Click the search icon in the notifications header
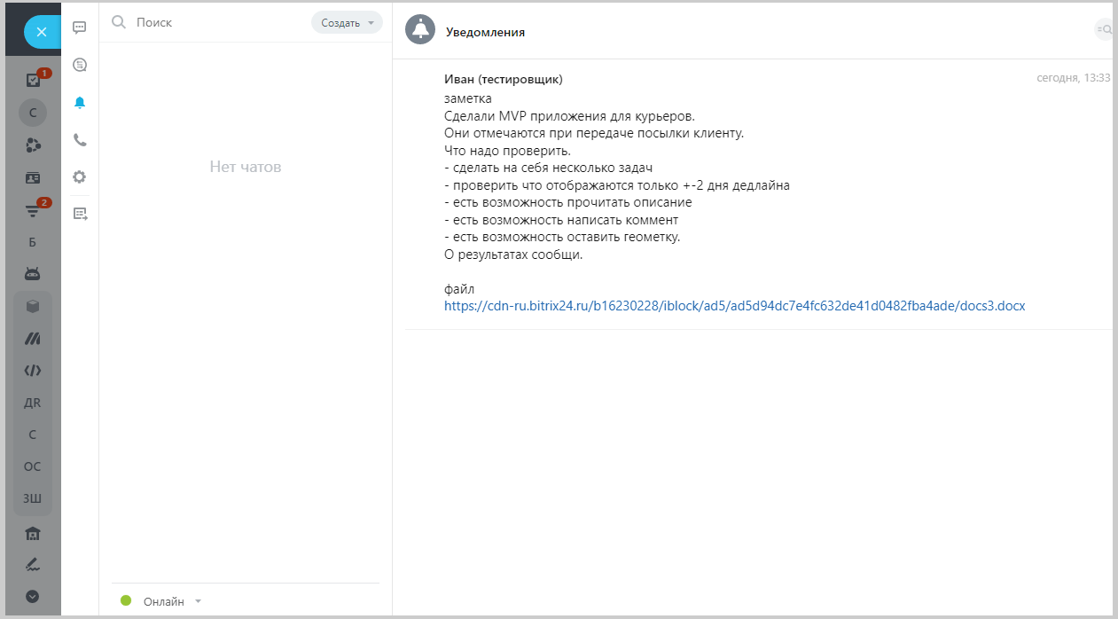The height and width of the screenshot is (619, 1118). [1105, 30]
